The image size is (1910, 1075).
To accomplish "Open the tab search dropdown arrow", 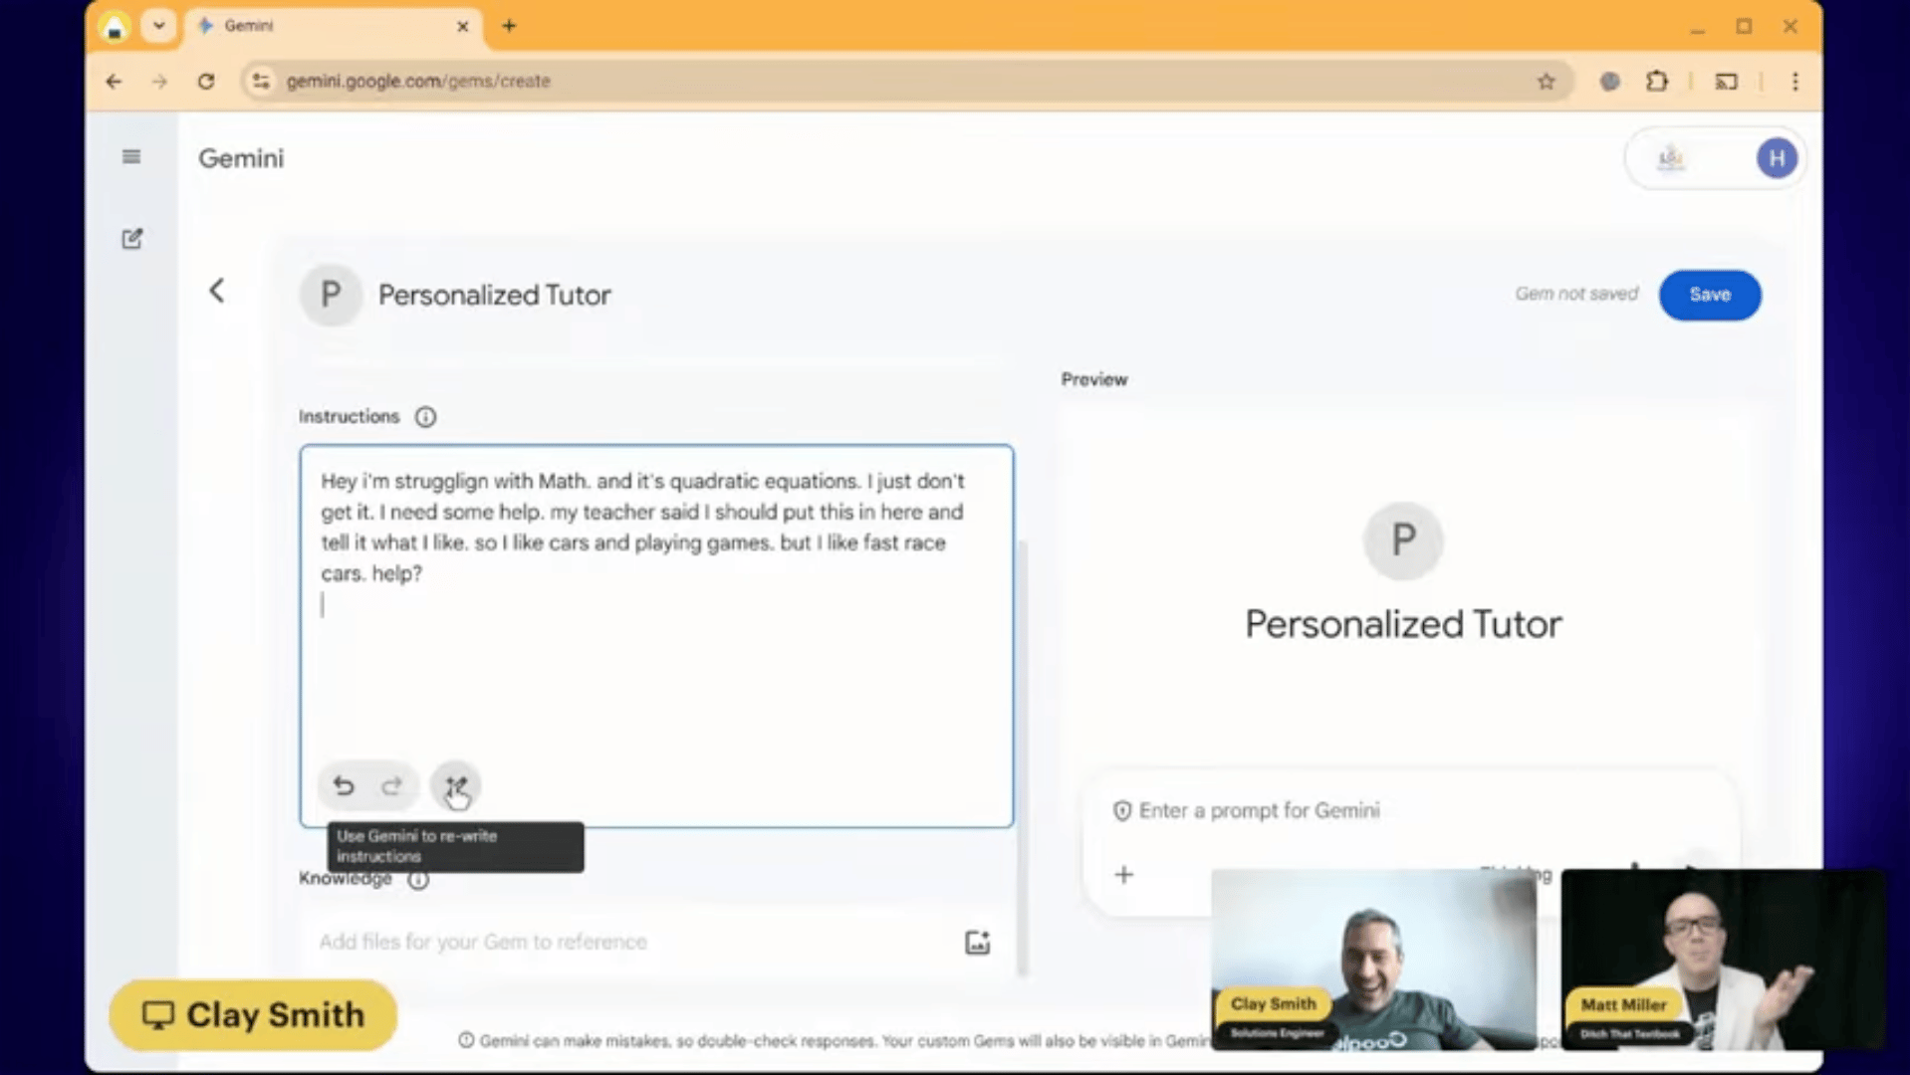I will (158, 26).
